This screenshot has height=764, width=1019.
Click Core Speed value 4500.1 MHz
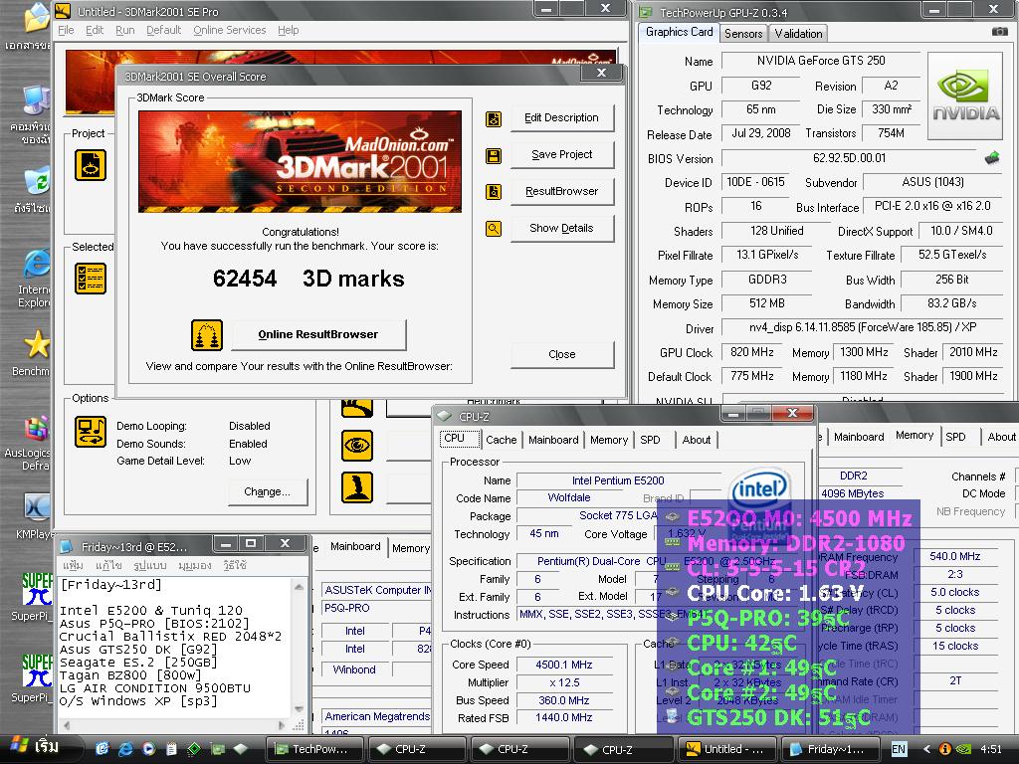coord(563,665)
